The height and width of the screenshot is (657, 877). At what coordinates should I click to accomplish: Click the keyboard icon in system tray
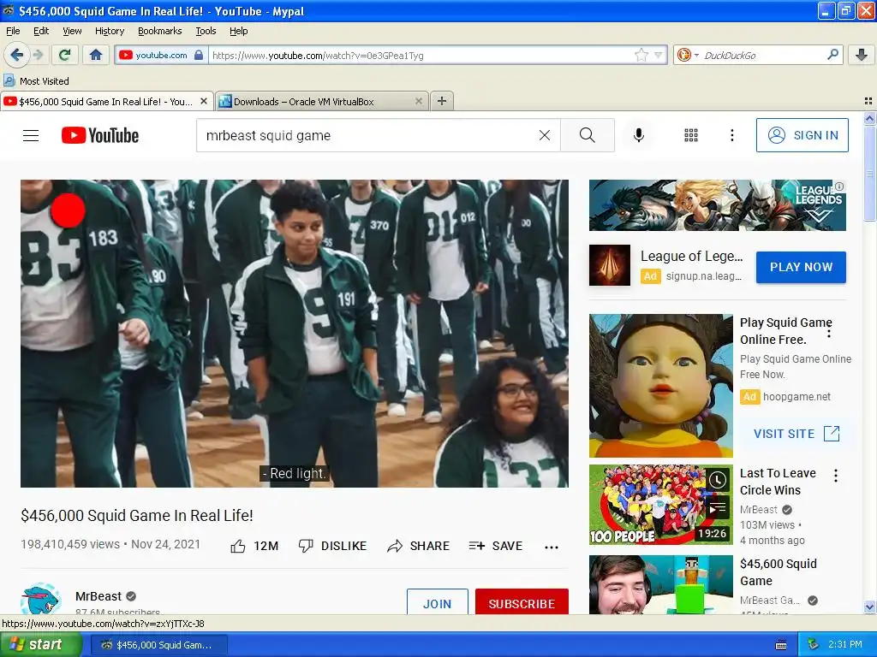pos(781,645)
